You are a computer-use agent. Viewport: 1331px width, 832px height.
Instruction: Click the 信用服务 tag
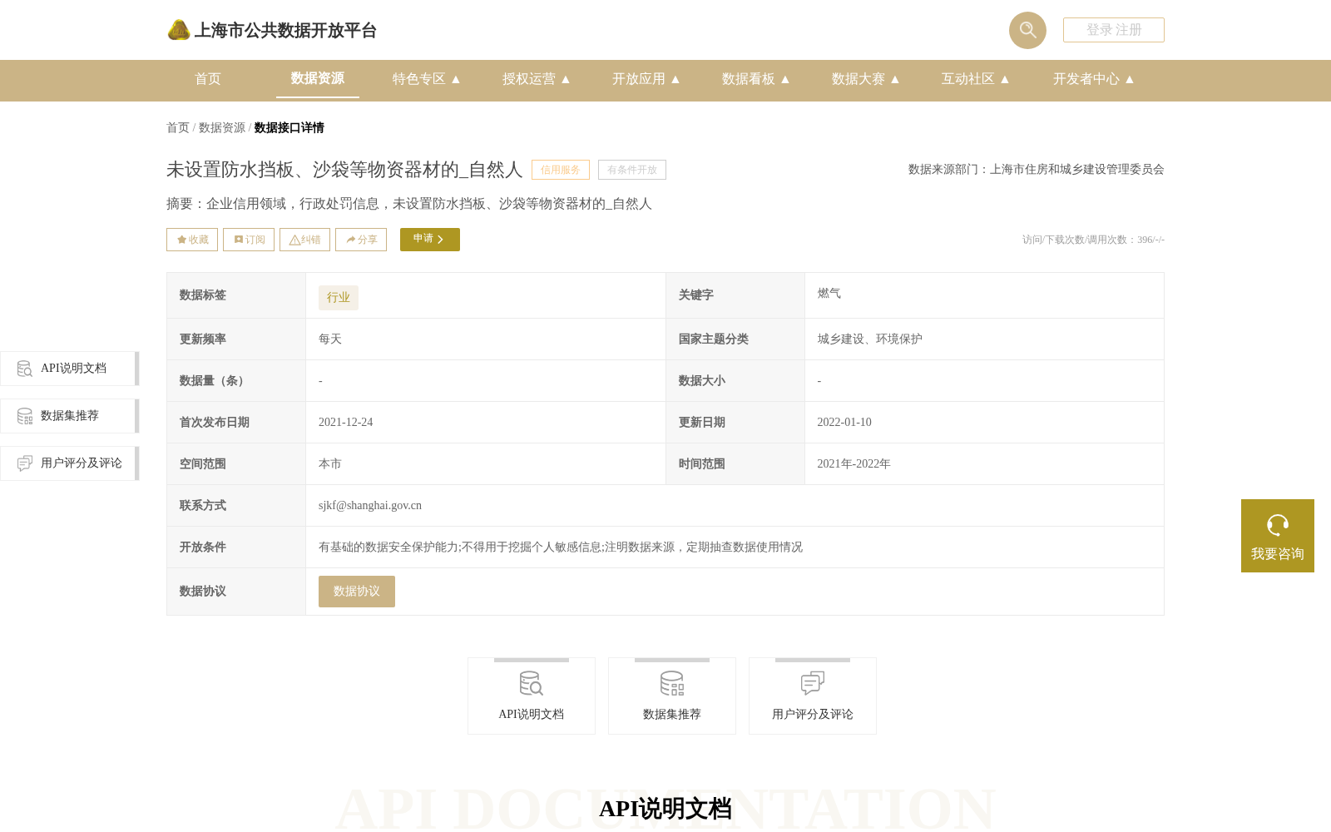561,170
